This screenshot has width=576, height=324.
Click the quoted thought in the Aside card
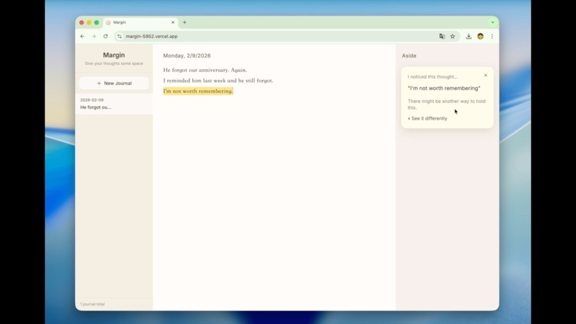pyautogui.click(x=444, y=88)
